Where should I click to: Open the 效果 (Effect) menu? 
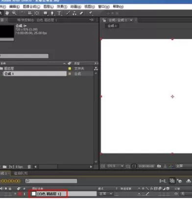coord(62,7)
